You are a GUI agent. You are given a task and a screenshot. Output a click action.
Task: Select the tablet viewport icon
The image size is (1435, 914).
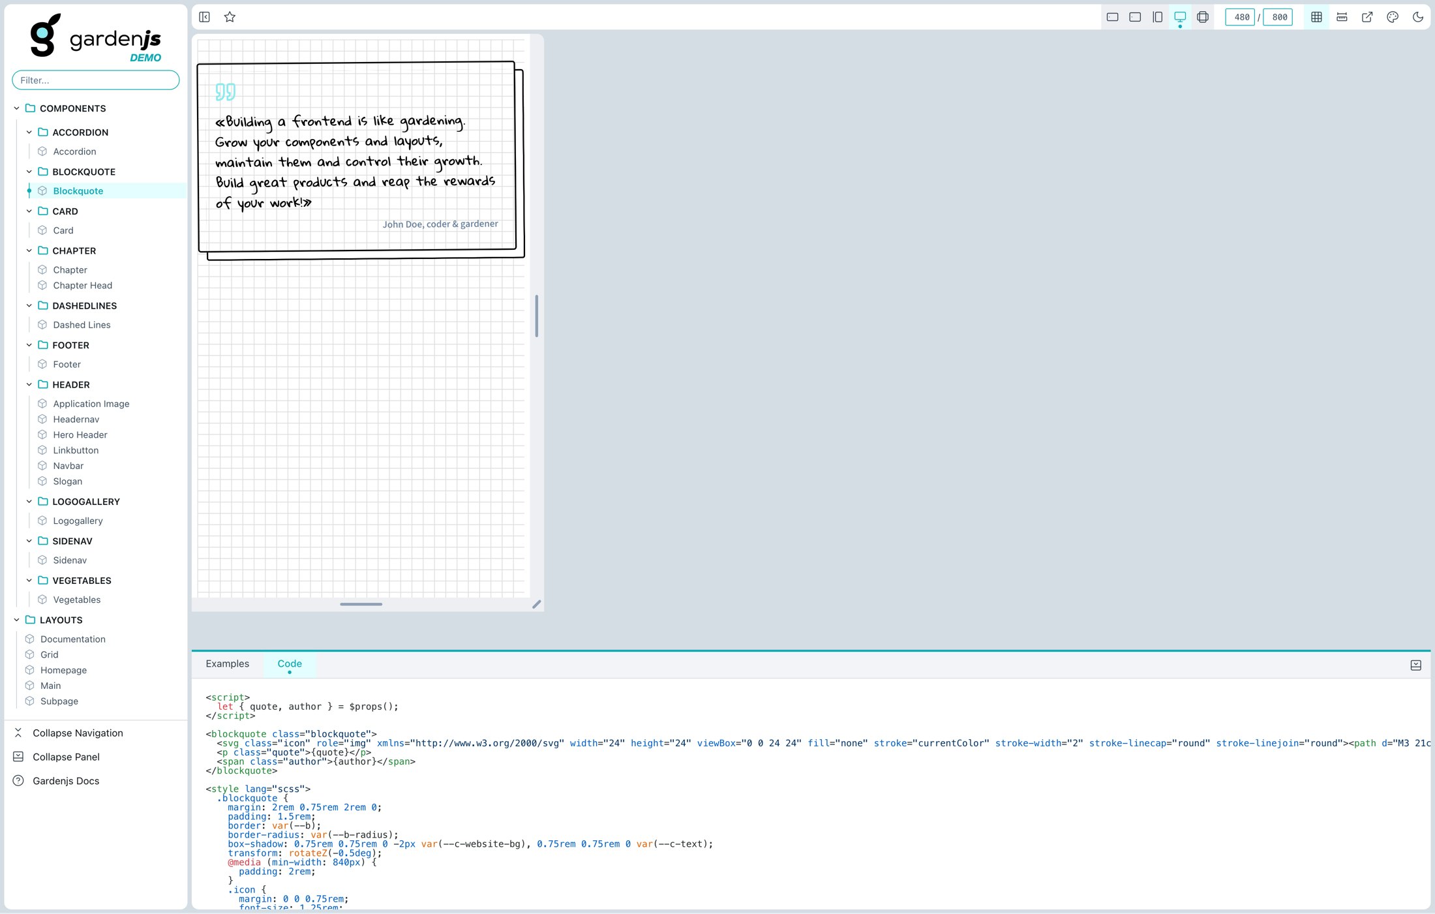tap(1135, 17)
